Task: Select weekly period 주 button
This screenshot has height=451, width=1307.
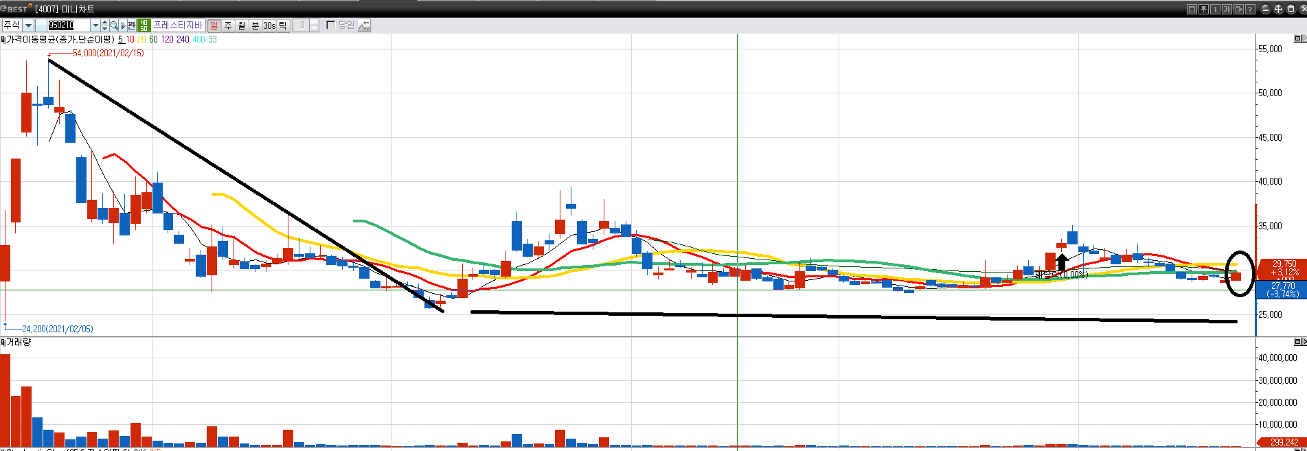Action: (228, 25)
